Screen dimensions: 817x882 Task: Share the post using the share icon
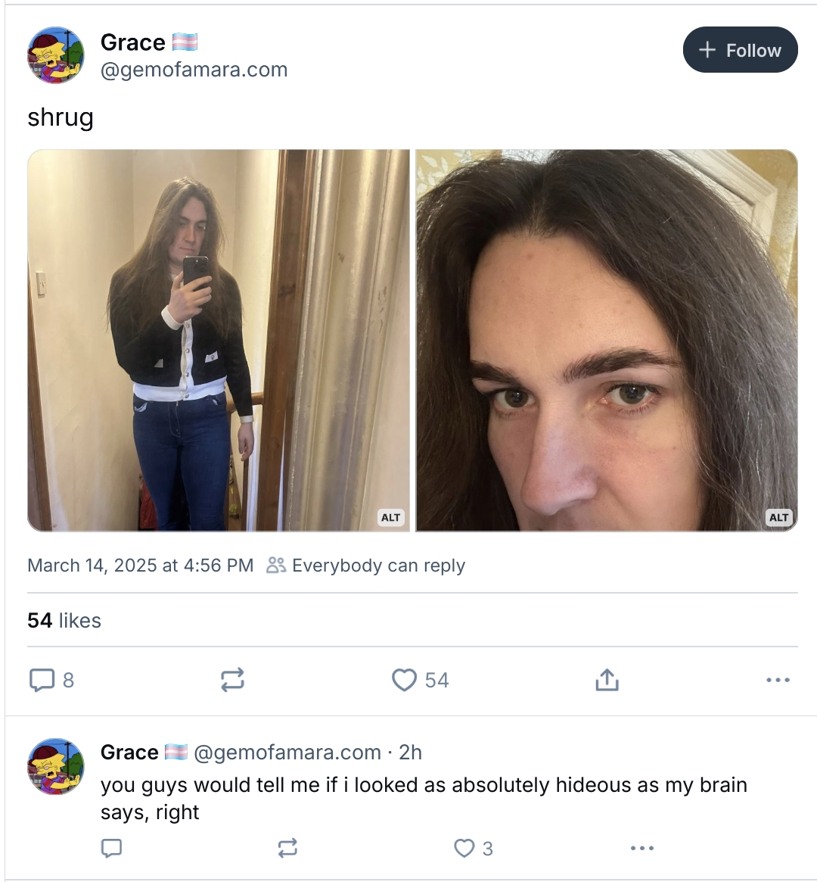(x=607, y=680)
